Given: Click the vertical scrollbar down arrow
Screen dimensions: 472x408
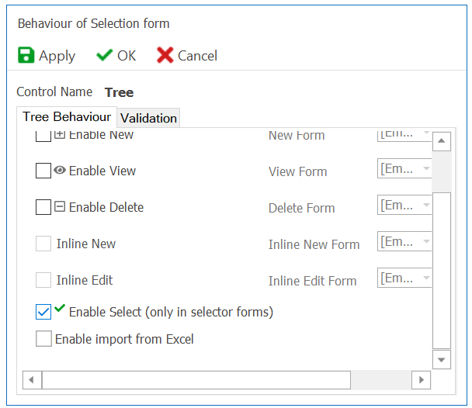Looking at the screenshot, I should pyautogui.click(x=442, y=360).
